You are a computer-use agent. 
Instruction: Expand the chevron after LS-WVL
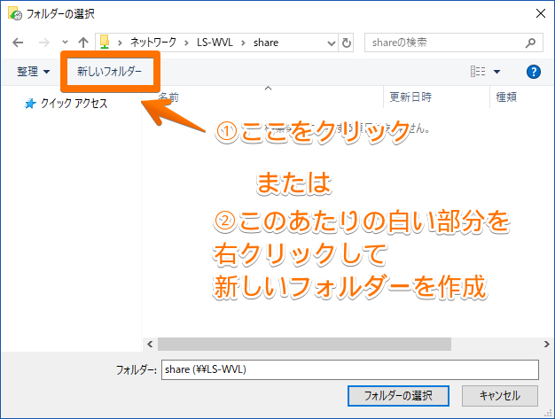point(243,43)
